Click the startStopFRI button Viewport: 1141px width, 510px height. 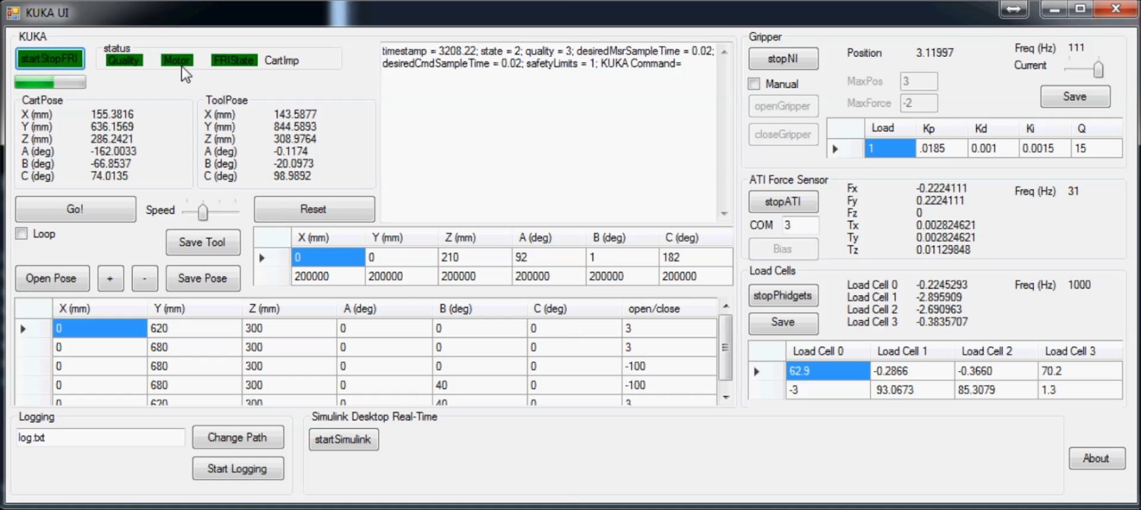(50, 58)
